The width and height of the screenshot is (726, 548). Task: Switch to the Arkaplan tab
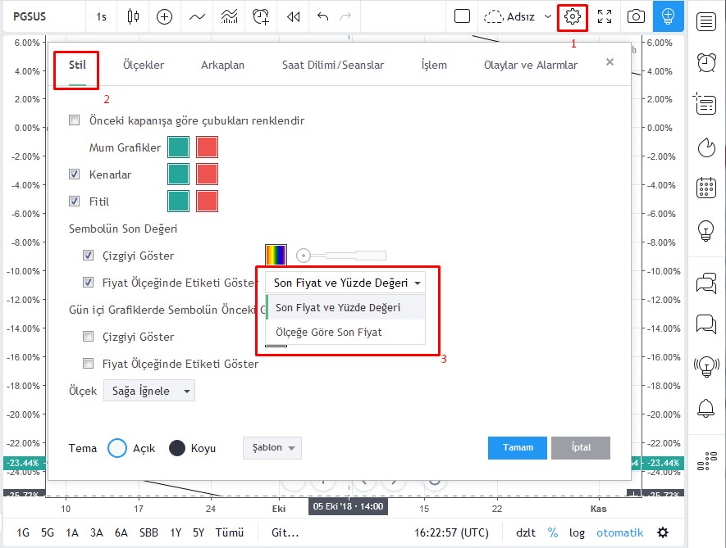coord(222,65)
